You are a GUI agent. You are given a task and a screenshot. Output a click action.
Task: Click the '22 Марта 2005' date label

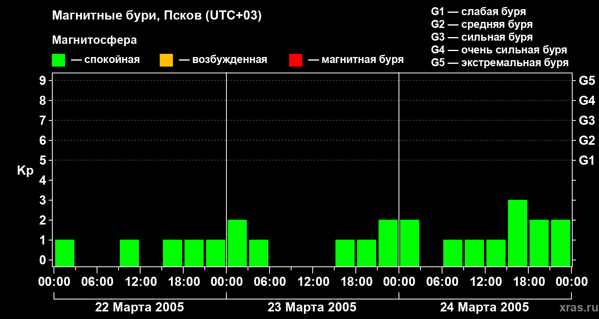pos(139,307)
